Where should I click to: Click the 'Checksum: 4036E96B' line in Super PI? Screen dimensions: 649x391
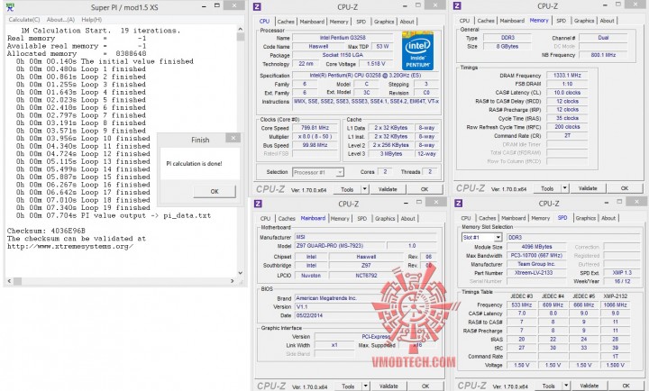point(46,231)
